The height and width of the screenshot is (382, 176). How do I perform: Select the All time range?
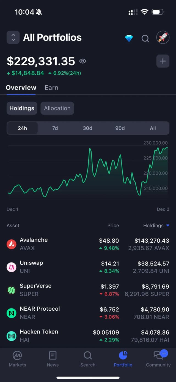click(153, 128)
